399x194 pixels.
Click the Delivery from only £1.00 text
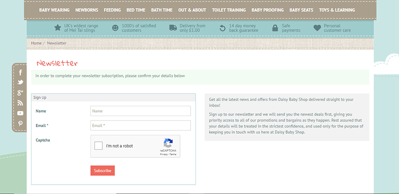tap(192, 28)
